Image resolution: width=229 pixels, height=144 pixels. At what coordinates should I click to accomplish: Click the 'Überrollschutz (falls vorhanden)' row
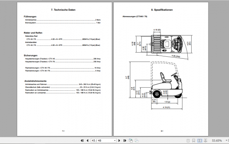point(63,87)
